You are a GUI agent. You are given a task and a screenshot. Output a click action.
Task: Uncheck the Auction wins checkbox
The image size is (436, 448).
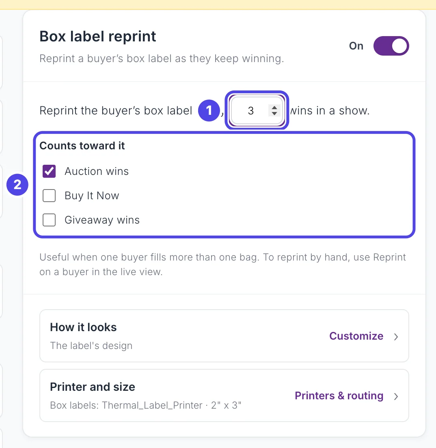point(49,171)
